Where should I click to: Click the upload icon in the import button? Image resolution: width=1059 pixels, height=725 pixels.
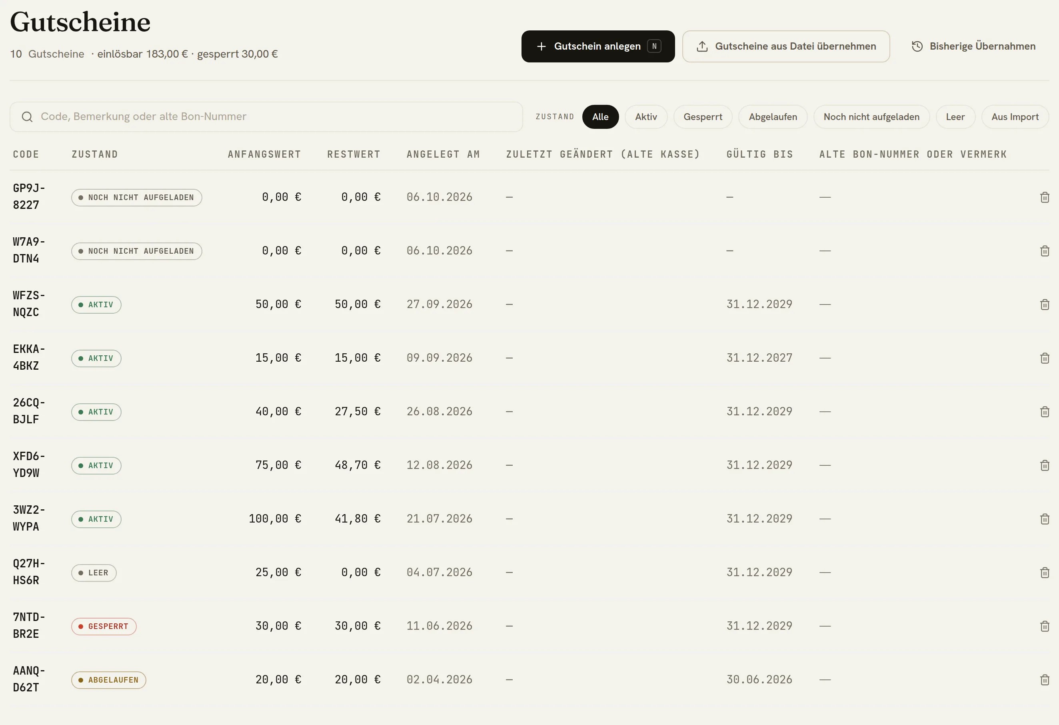[x=702, y=46]
